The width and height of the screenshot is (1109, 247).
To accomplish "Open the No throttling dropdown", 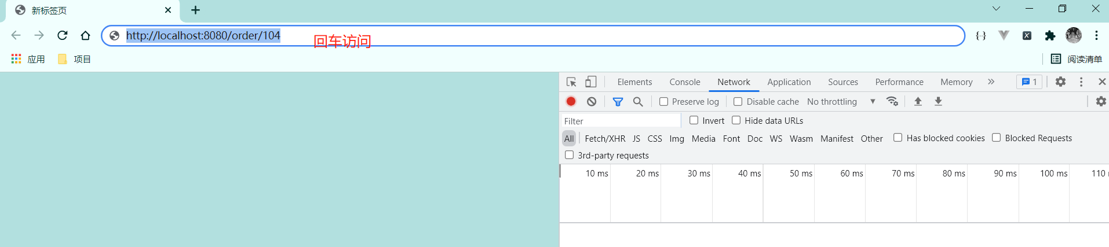I will pos(841,102).
